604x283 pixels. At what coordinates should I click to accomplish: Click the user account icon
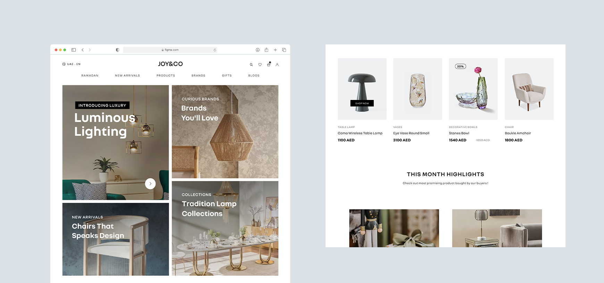pos(277,65)
